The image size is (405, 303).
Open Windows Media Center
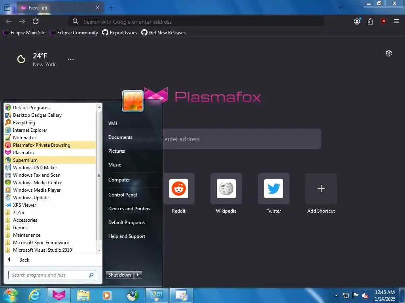[x=50, y=182]
